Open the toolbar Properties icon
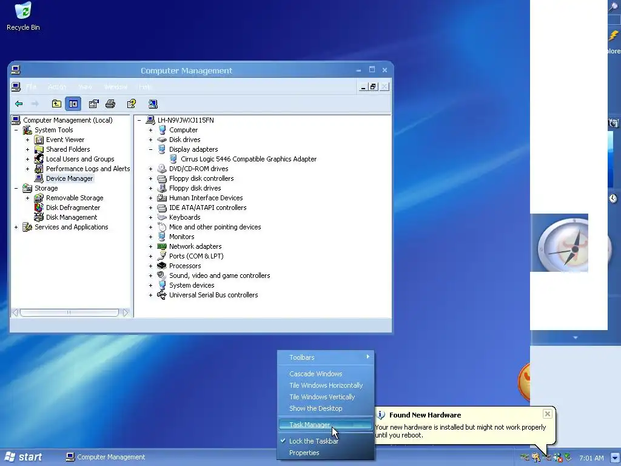621x466 pixels. click(x=93, y=104)
